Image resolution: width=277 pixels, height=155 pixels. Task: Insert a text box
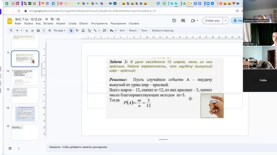[x=77, y=31]
